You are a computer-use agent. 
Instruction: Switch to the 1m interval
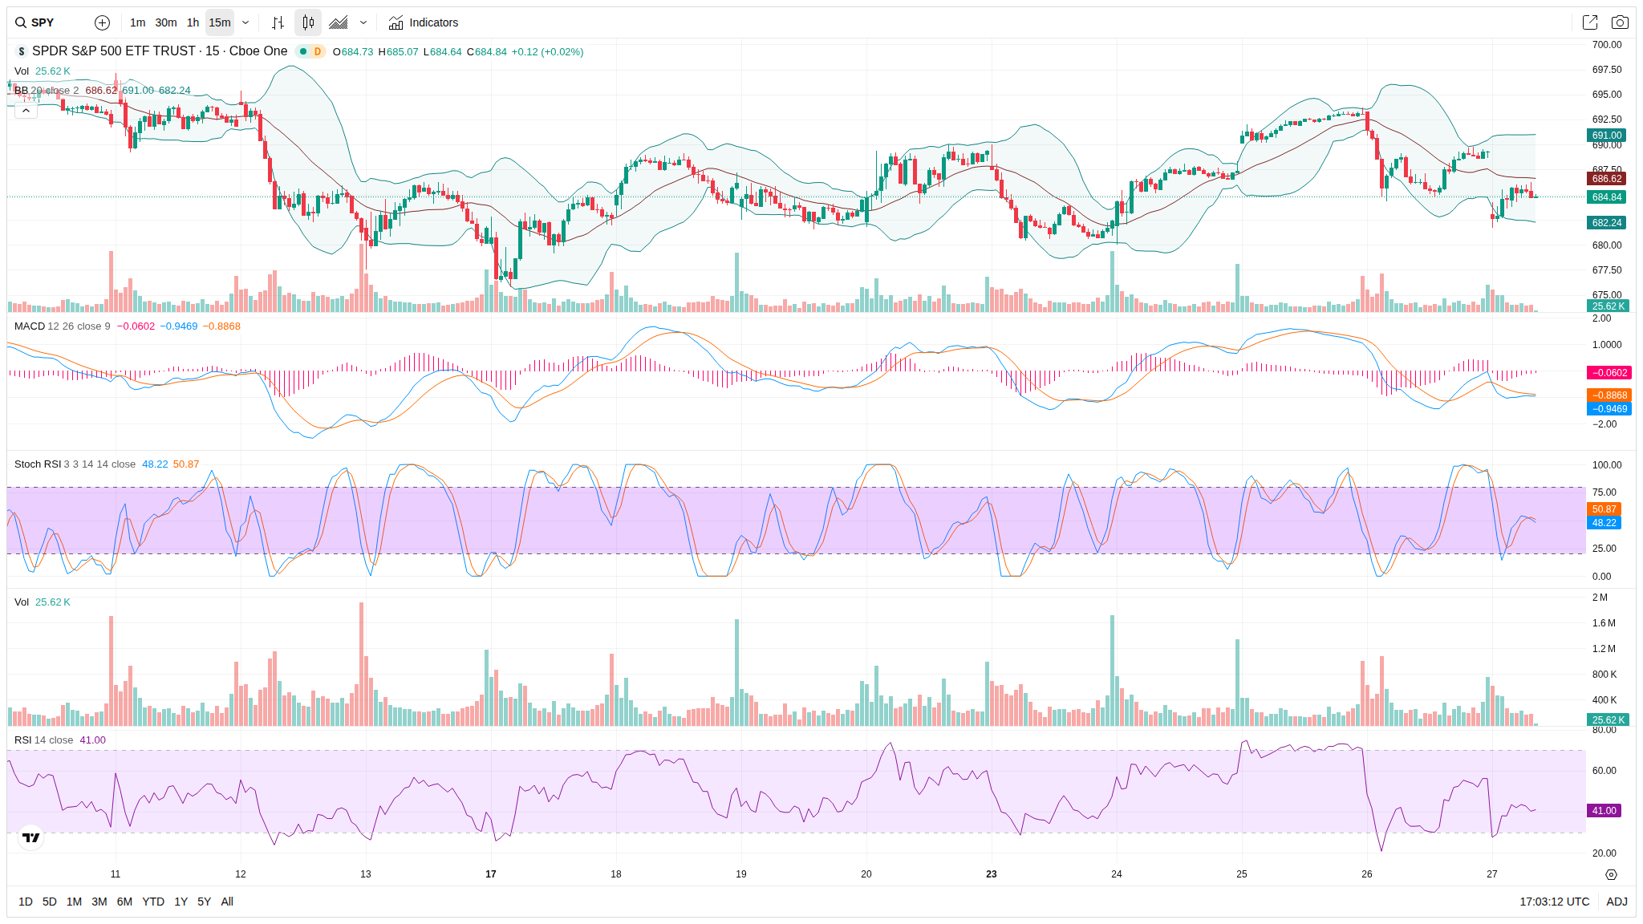coord(138,22)
